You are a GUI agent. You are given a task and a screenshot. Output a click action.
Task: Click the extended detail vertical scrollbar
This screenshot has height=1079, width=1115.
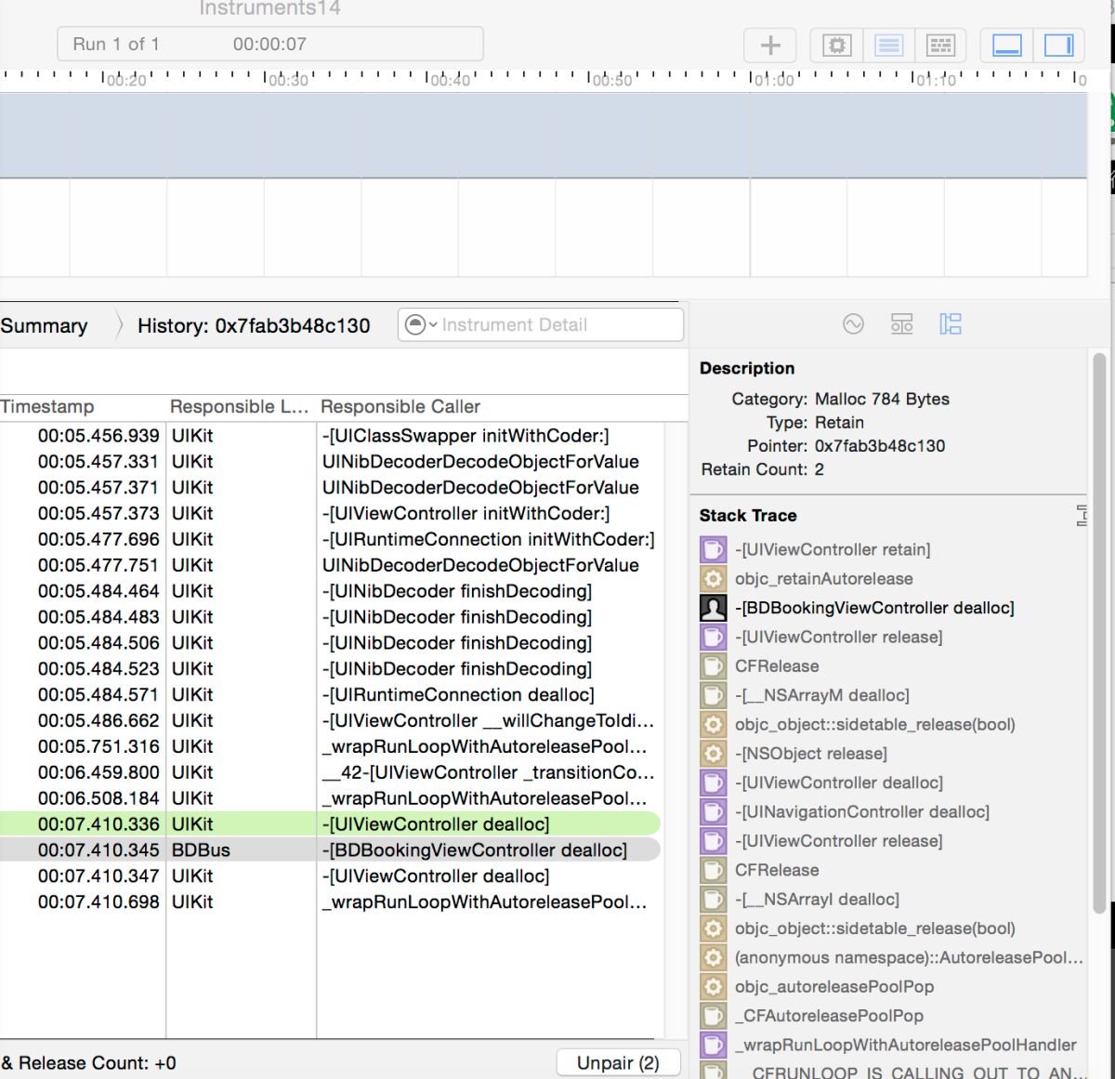[1099, 632]
